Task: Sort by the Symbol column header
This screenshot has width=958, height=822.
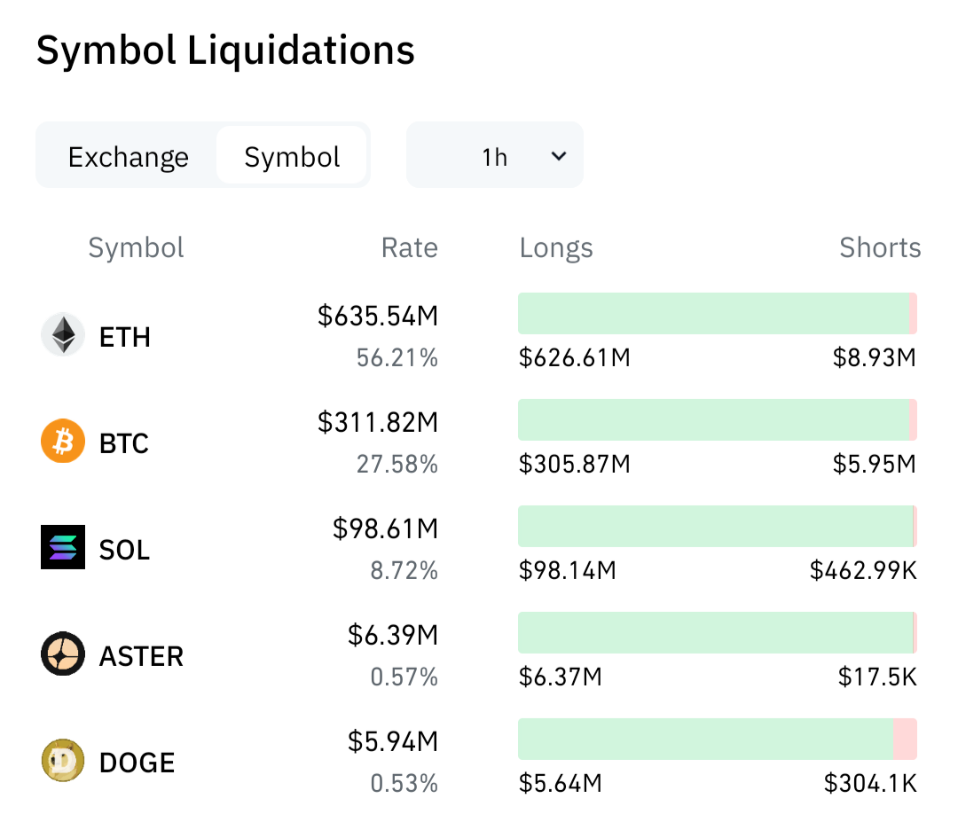Action: coord(136,248)
